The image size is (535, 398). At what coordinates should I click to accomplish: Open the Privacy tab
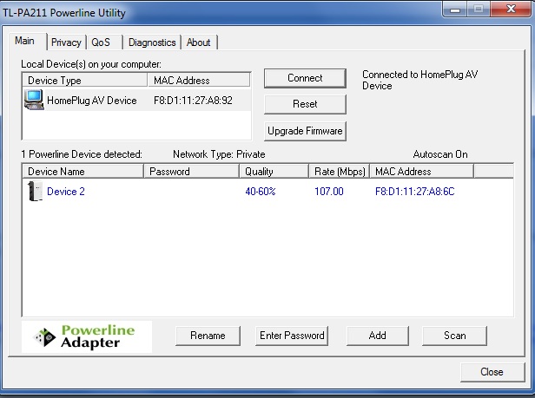point(66,42)
